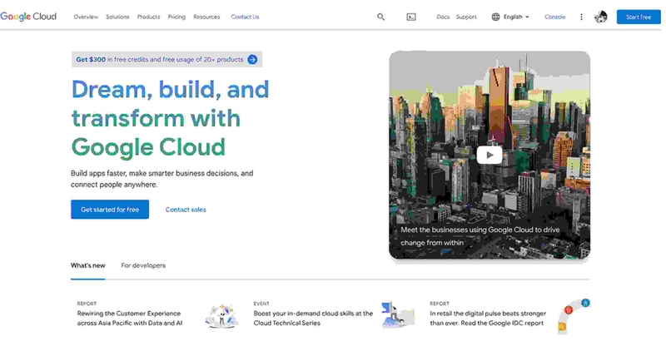Open the search magnifier icon
Viewport: 666px width, 351px height.
380,17
